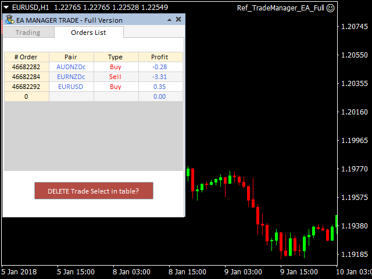Screen dimensions: 372x279
Task: Click the Type column header
Action: pyautogui.click(x=116, y=57)
